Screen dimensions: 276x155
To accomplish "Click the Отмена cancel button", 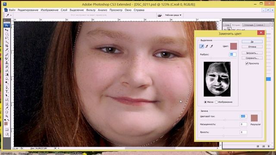I will [x=252, y=47].
